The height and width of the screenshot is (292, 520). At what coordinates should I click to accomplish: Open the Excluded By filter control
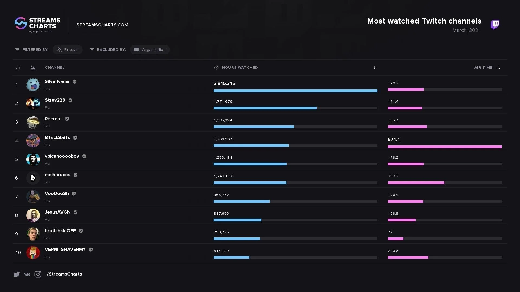(108, 50)
